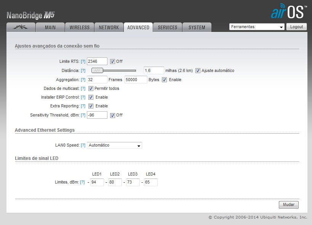Open help for Installer EIRP Control
This screenshot has height=225, width=312.
[x=83, y=97]
